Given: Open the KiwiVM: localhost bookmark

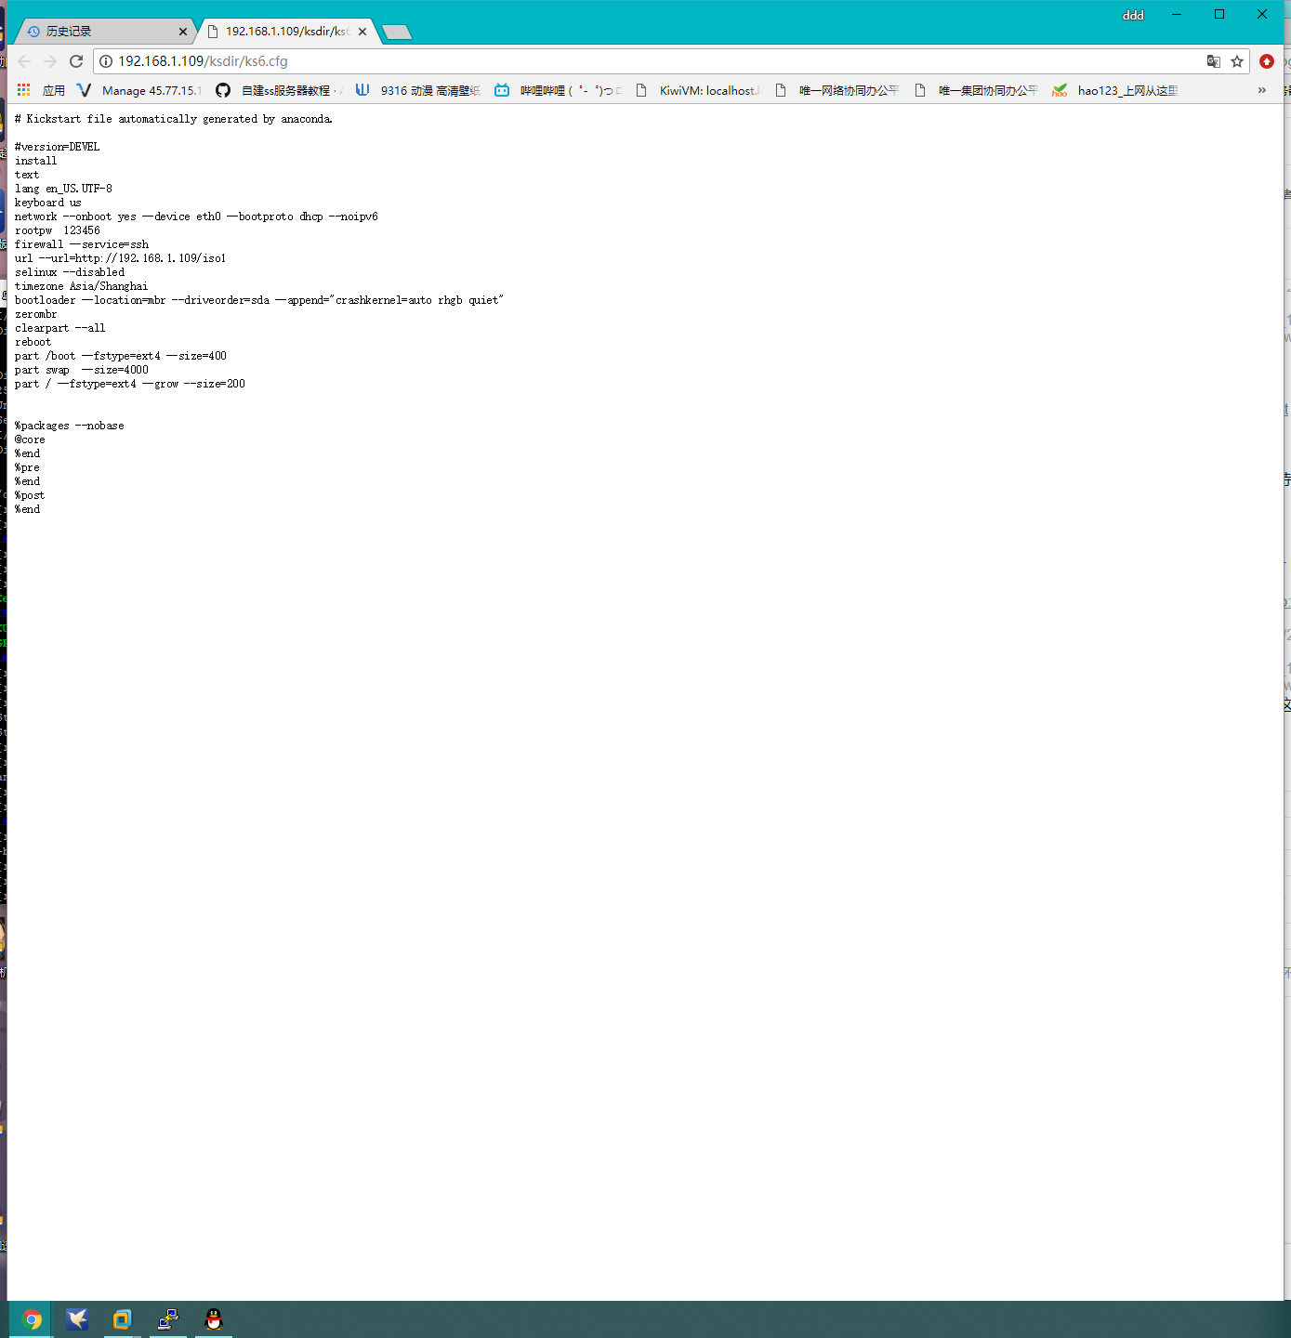Looking at the screenshot, I should [x=697, y=90].
